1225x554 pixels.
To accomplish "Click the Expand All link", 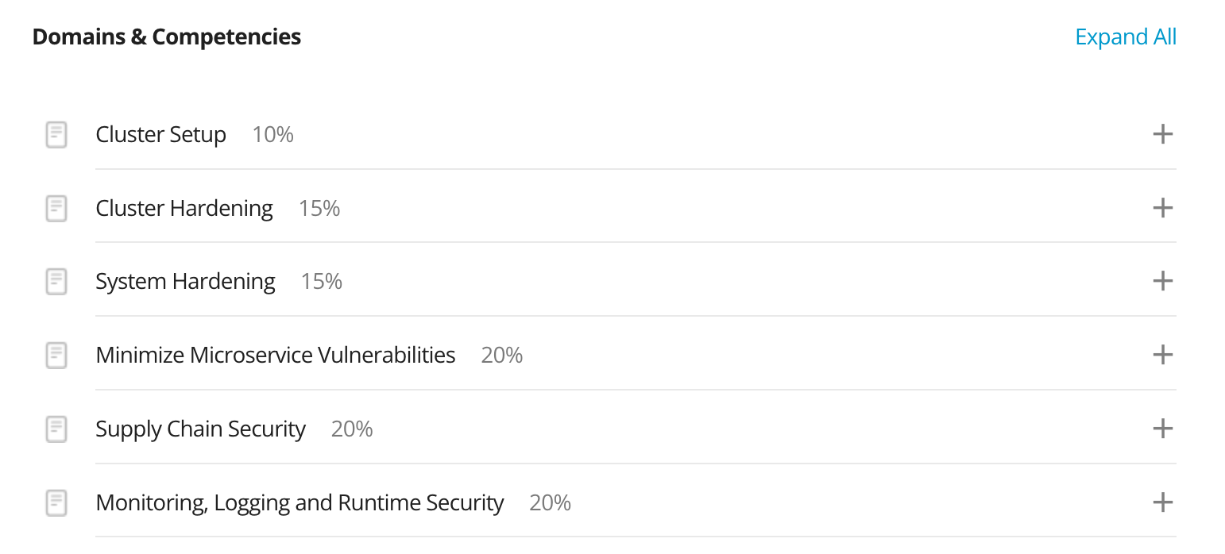I will 1126,37.
